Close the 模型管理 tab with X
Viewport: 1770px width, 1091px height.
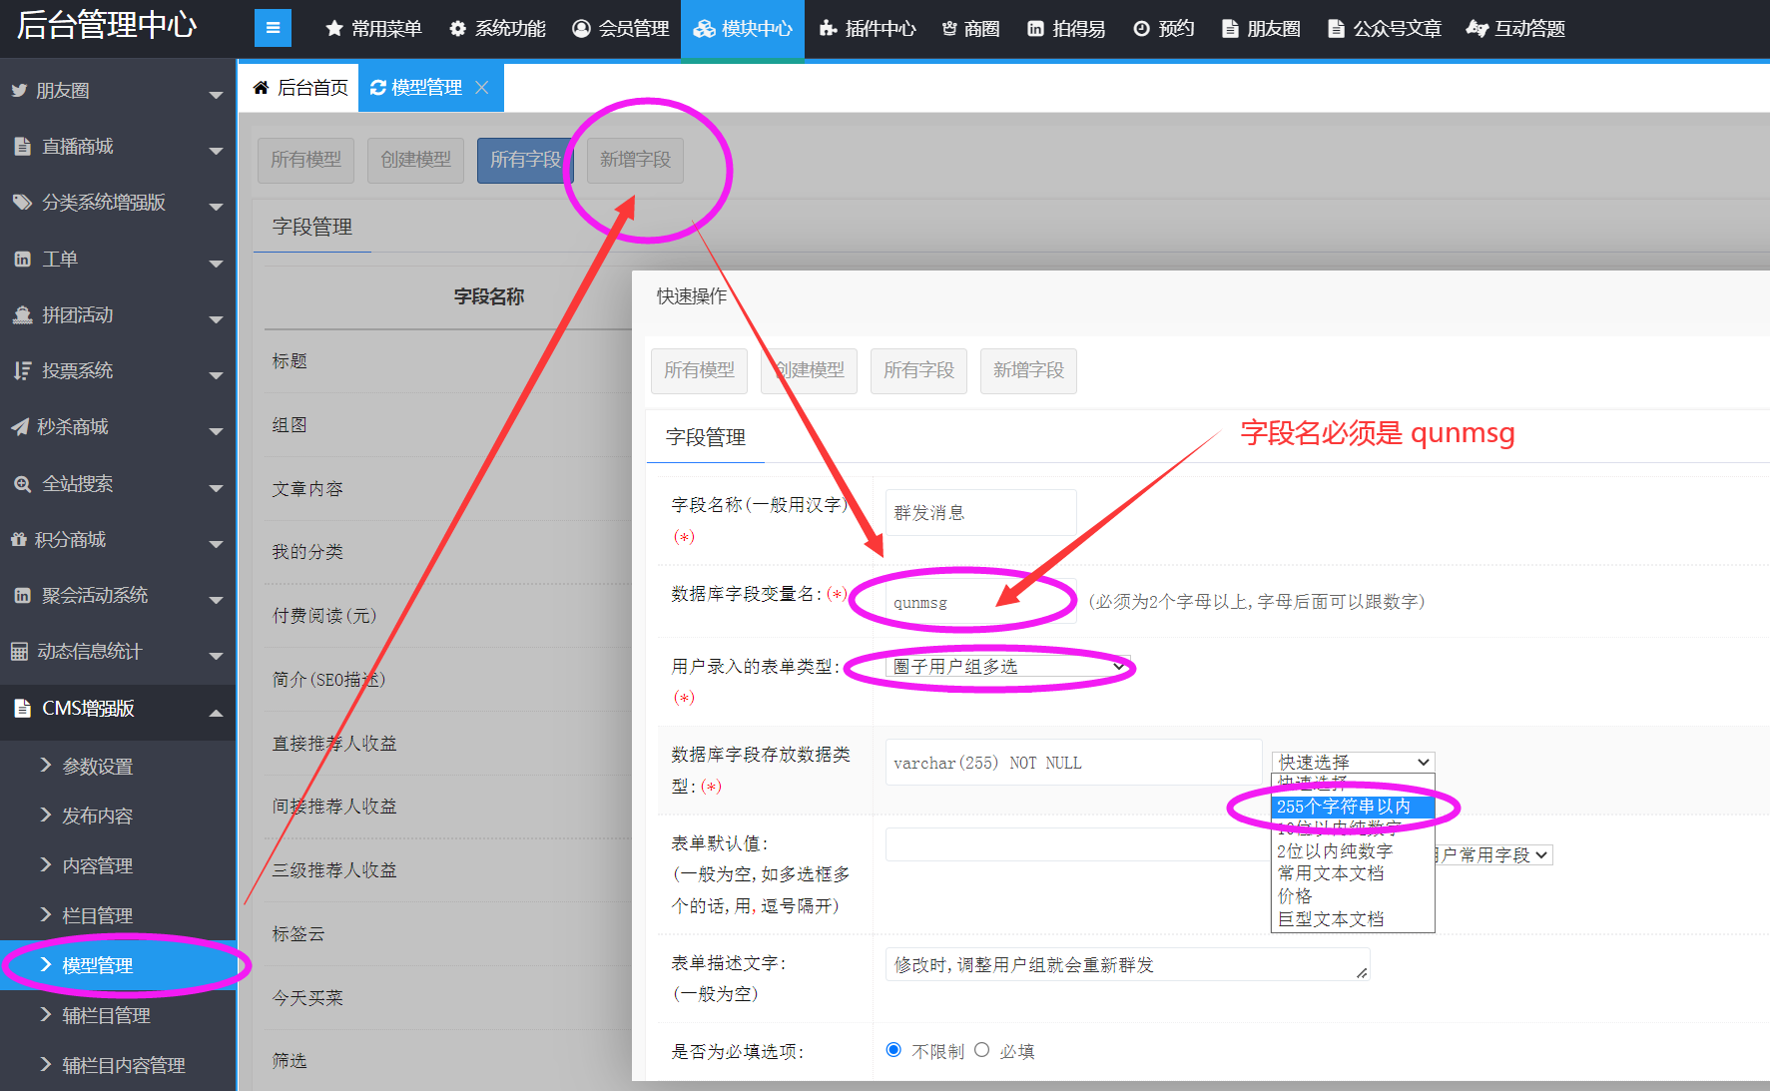click(482, 88)
